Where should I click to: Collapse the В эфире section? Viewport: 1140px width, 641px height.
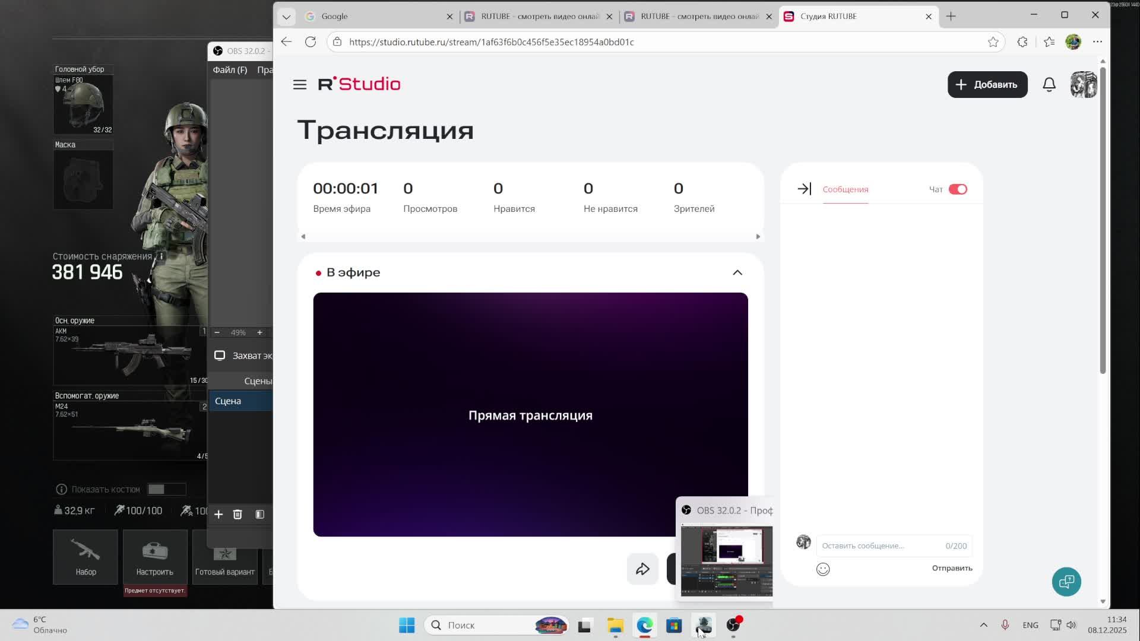pyautogui.click(x=737, y=272)
